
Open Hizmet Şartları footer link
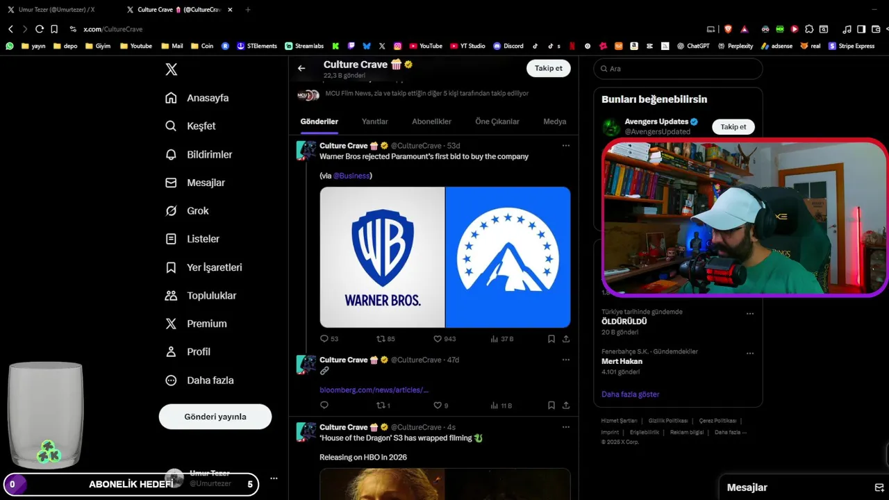click(x=619, y=421)
